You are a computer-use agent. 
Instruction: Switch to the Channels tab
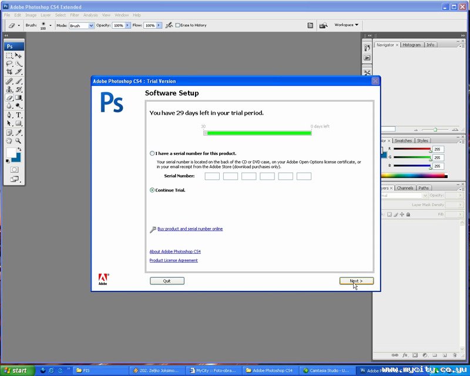405,188
